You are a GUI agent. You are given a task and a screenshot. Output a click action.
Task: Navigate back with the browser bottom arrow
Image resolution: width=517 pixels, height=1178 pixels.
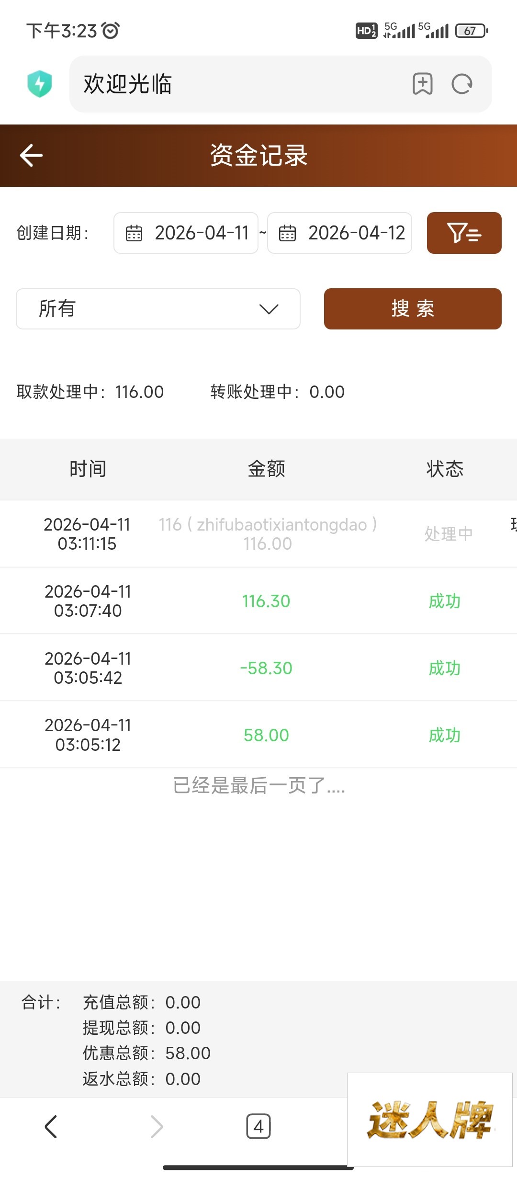[x=51, y=1126]
